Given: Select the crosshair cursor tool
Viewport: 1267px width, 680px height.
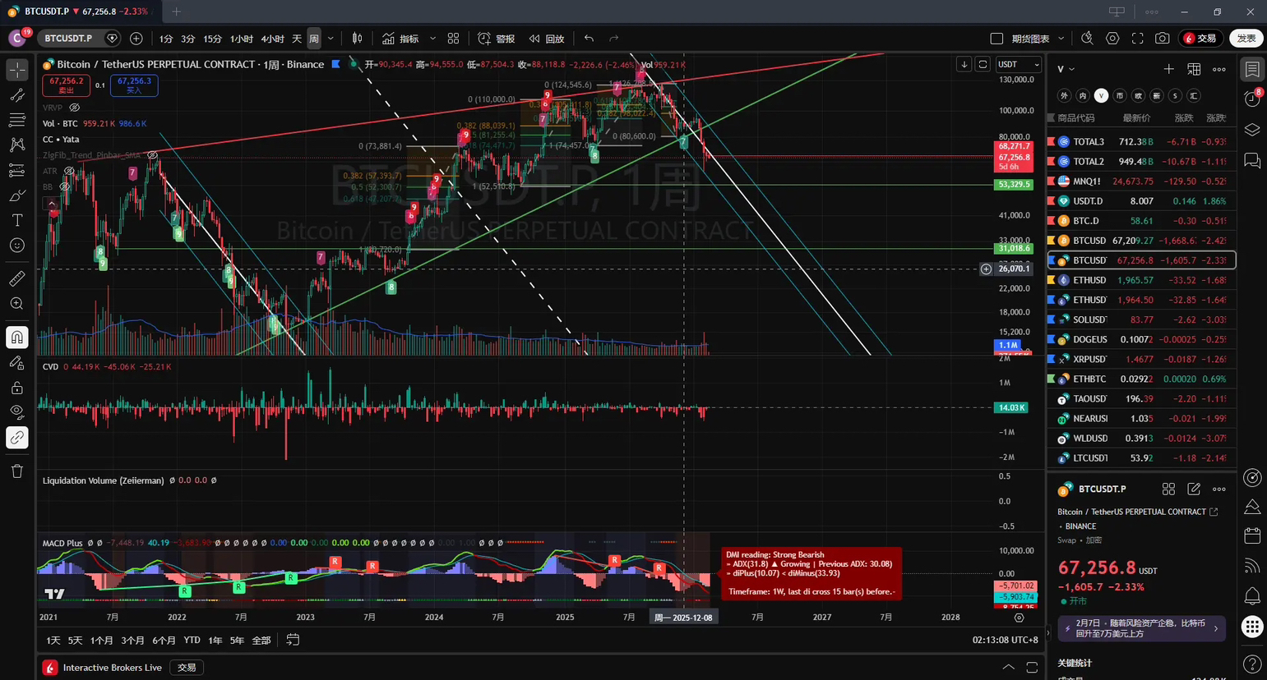Looking at the screenshot, I should 16,70.
